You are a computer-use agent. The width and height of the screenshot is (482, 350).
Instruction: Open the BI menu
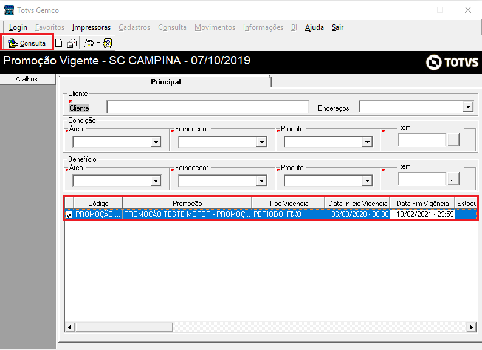pos(294,27)
